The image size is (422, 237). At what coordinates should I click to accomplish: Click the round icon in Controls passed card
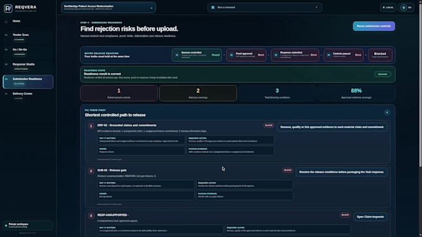click(329, 55)
